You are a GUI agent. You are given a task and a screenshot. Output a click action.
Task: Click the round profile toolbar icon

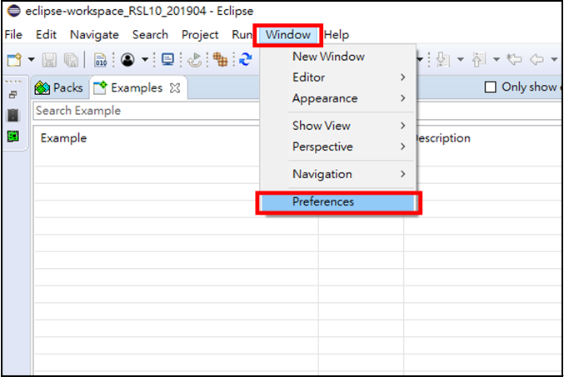coord(127,59)
